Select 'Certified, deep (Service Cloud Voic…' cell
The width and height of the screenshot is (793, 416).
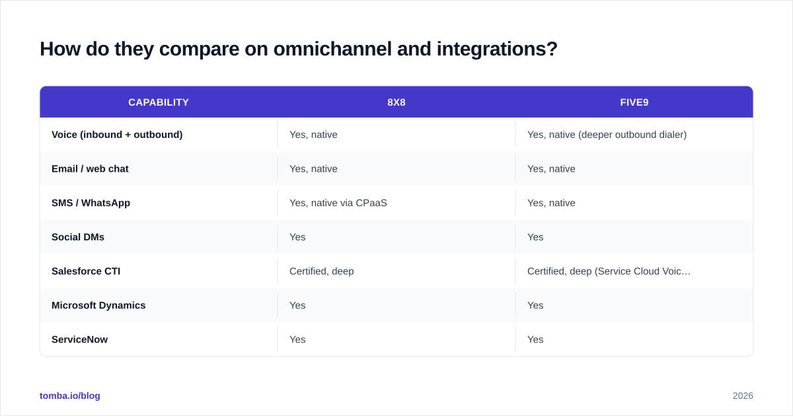point(634,271)
